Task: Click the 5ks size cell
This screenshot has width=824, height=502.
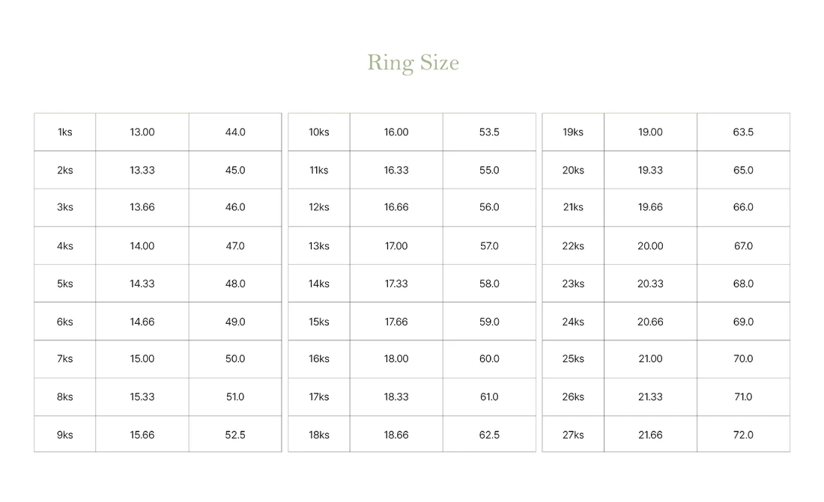Action: 65,284
